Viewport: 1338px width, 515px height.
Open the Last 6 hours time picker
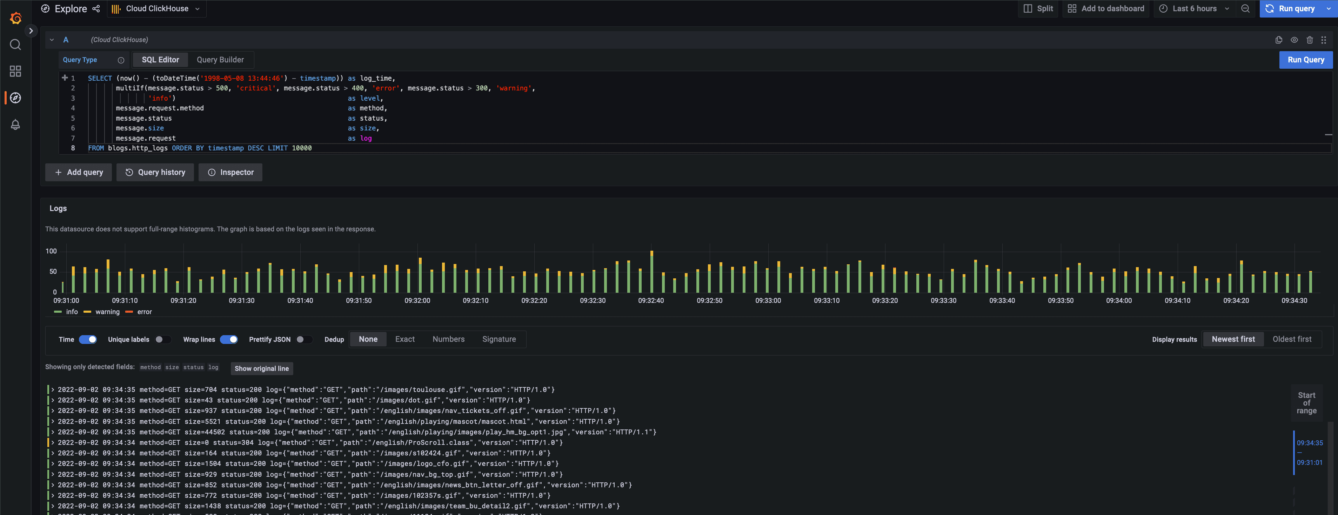click(1194, 9)
